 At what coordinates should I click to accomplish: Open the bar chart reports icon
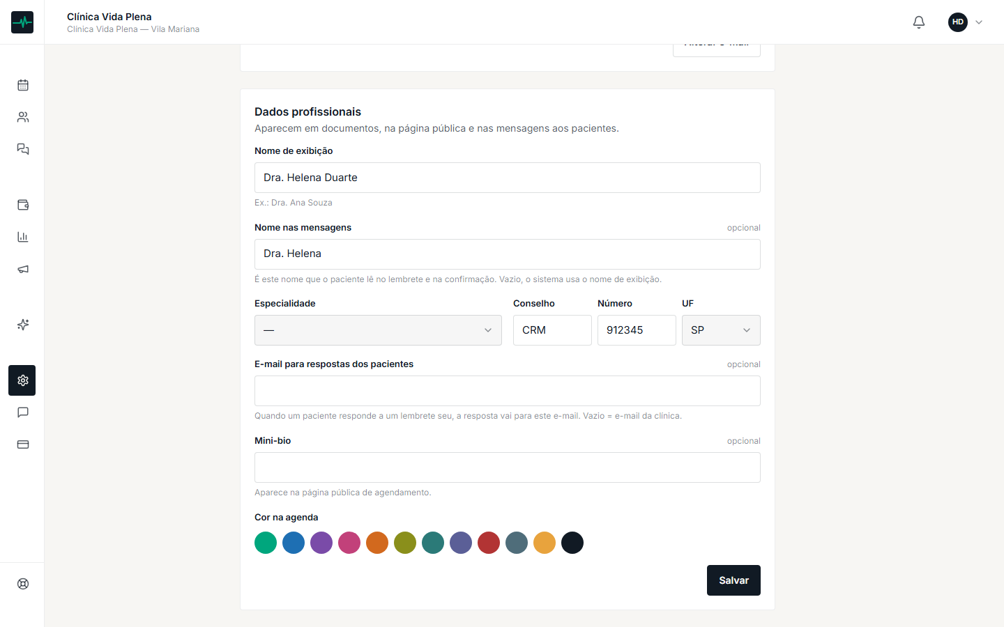(22, 237)
